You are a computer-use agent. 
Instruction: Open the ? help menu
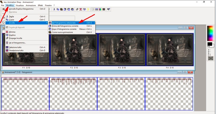54,5
